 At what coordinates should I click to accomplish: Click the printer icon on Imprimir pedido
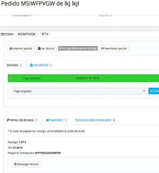coord(11,49)
